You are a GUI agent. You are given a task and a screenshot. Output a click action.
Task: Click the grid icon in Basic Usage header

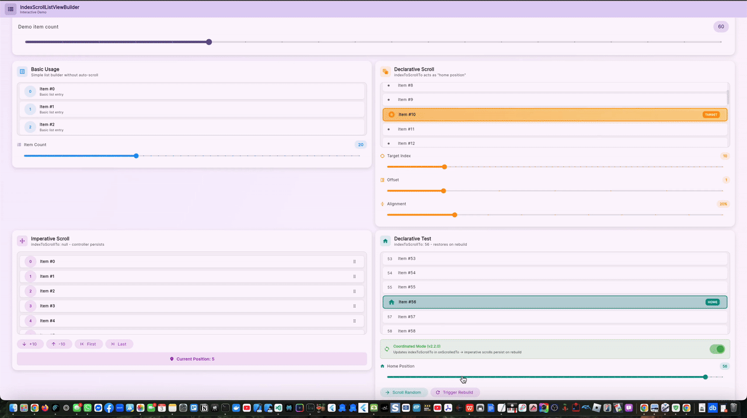tap(22, 71)
